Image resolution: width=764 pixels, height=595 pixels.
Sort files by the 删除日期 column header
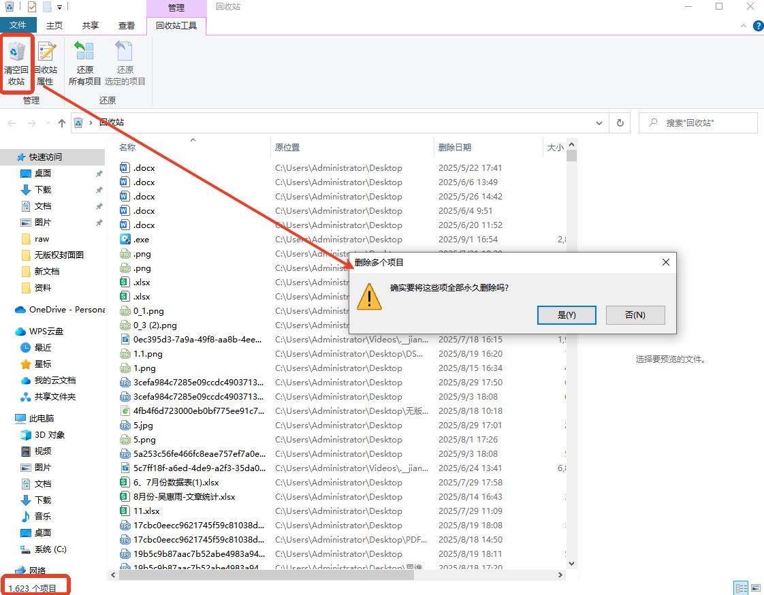pos(455,147)
